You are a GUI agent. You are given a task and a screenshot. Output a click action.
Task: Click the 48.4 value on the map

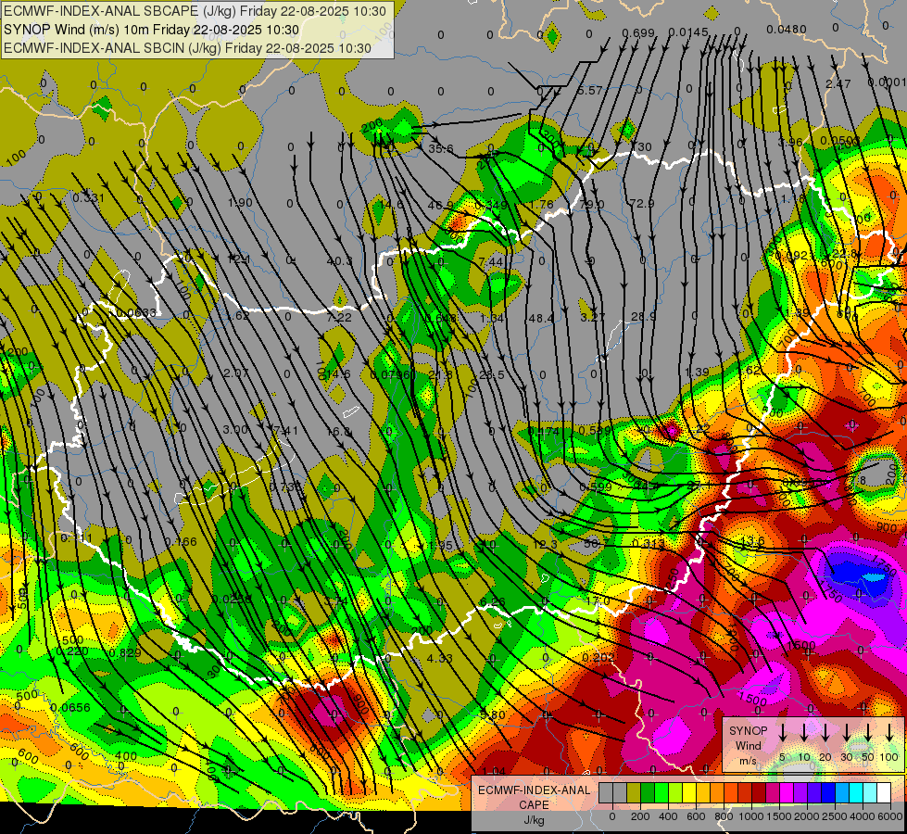tap(541, 319)
